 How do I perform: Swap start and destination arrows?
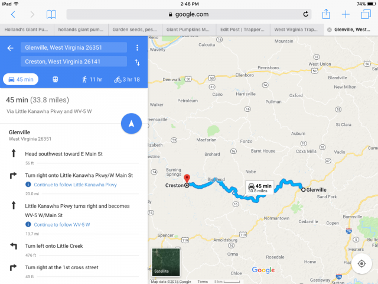[x=137, y=62]
